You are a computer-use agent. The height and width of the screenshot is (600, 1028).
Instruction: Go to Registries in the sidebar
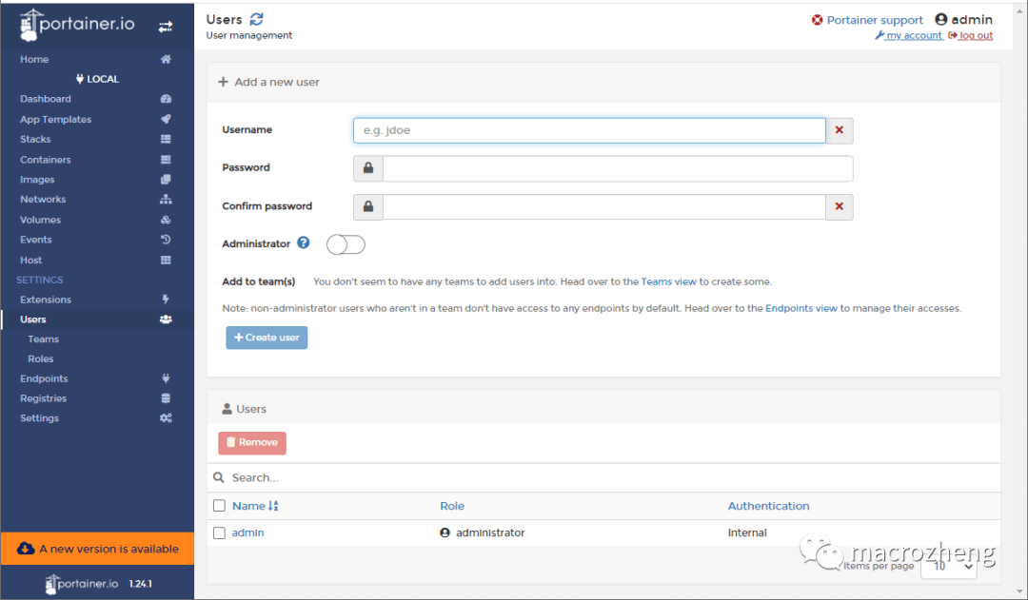tap(43, 398)
